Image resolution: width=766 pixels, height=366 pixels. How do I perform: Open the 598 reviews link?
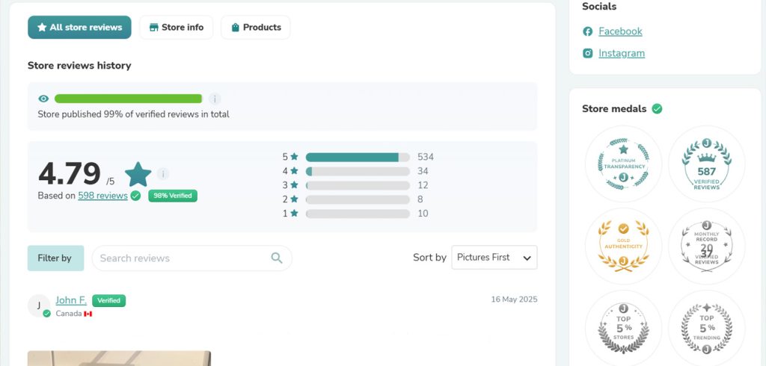(x=102, y=196)
